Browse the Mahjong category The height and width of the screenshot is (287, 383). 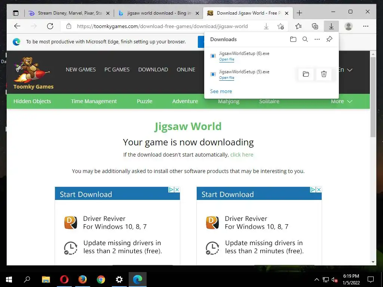click(229, 101)
